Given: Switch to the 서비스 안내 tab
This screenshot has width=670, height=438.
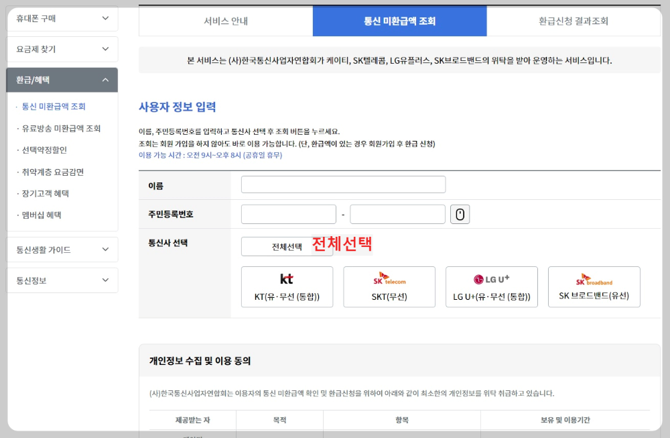Looking at the screenshot, I should [x=224, y=21].
